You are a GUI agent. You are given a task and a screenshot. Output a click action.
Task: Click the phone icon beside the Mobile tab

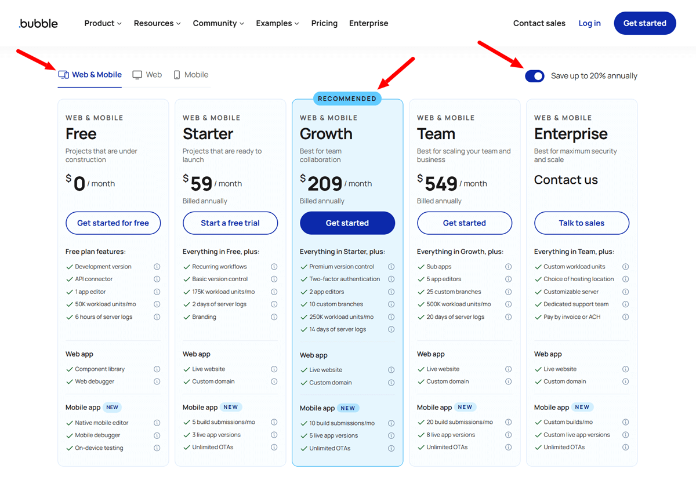click(x=179, y=74)
